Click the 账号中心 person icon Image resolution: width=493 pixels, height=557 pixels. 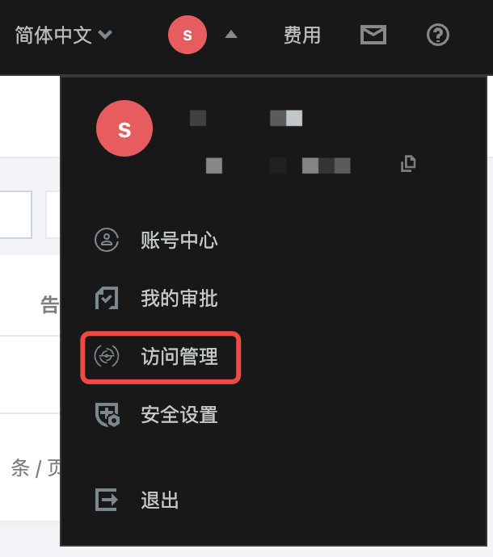tap(107, 240)
